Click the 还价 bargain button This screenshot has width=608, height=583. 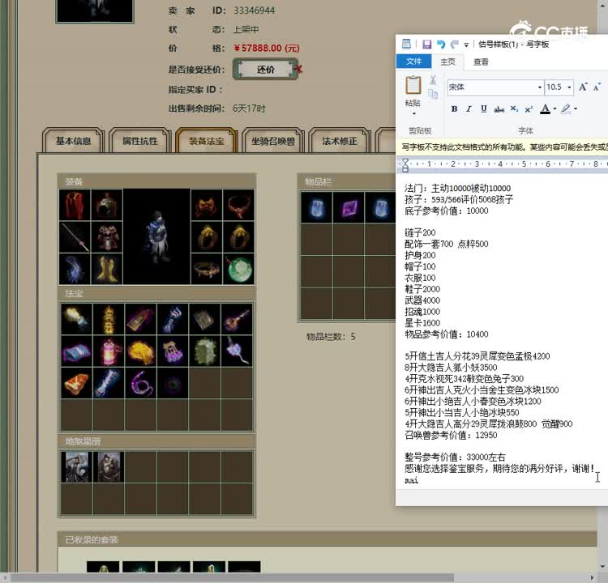(x=265, y=70)
